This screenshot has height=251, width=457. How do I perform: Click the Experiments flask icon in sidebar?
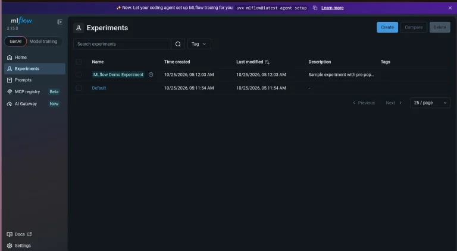10,69
